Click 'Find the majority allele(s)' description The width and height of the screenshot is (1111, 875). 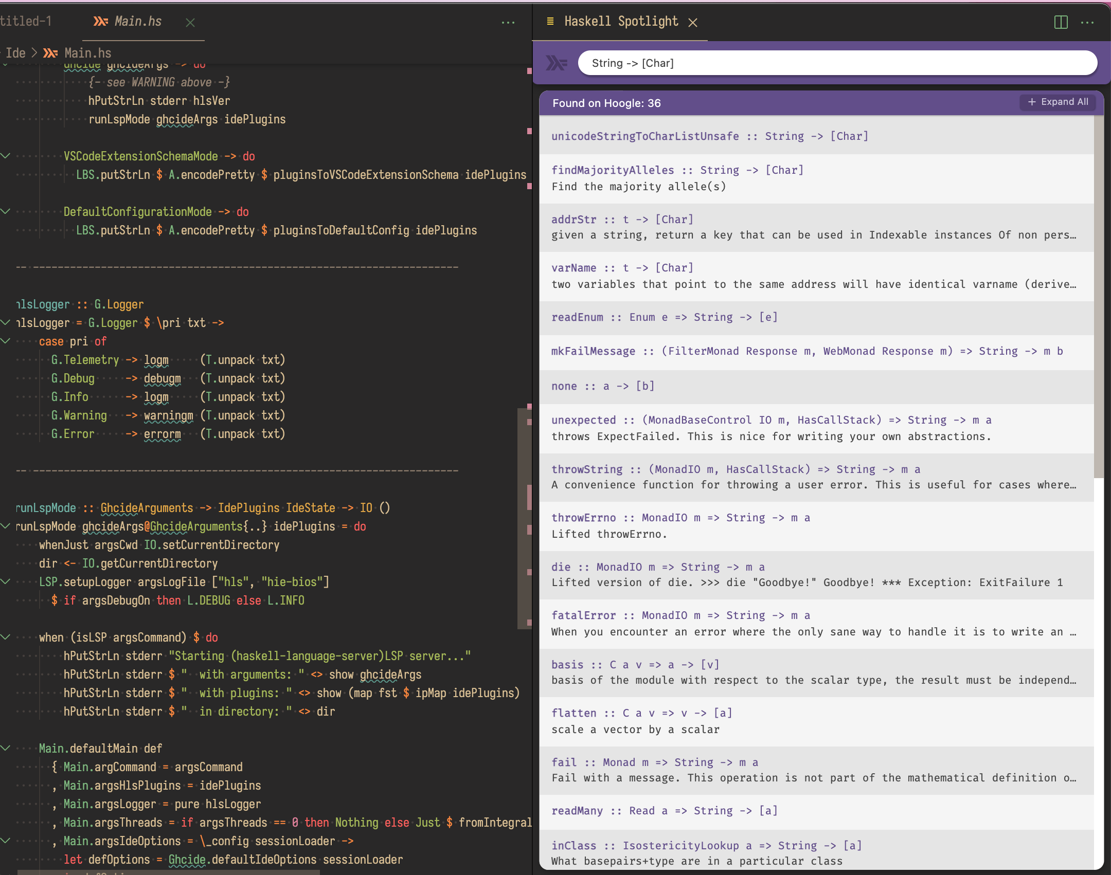pos(639,187)
